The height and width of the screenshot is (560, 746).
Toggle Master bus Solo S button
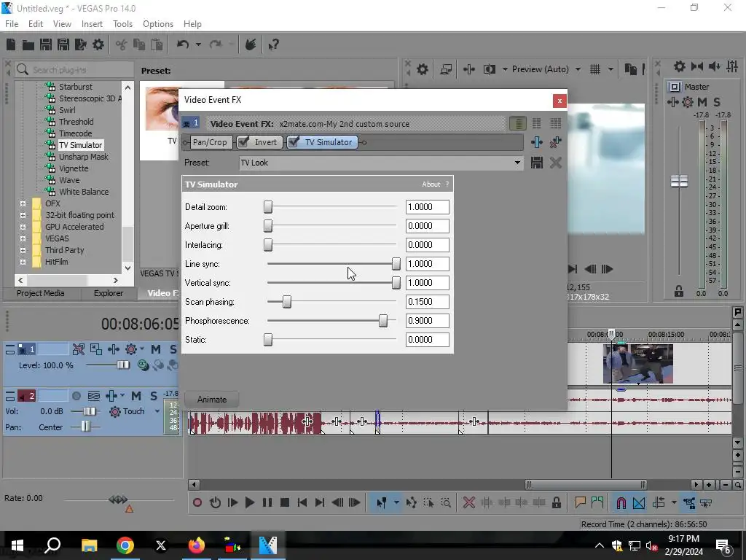pos(717,102)
